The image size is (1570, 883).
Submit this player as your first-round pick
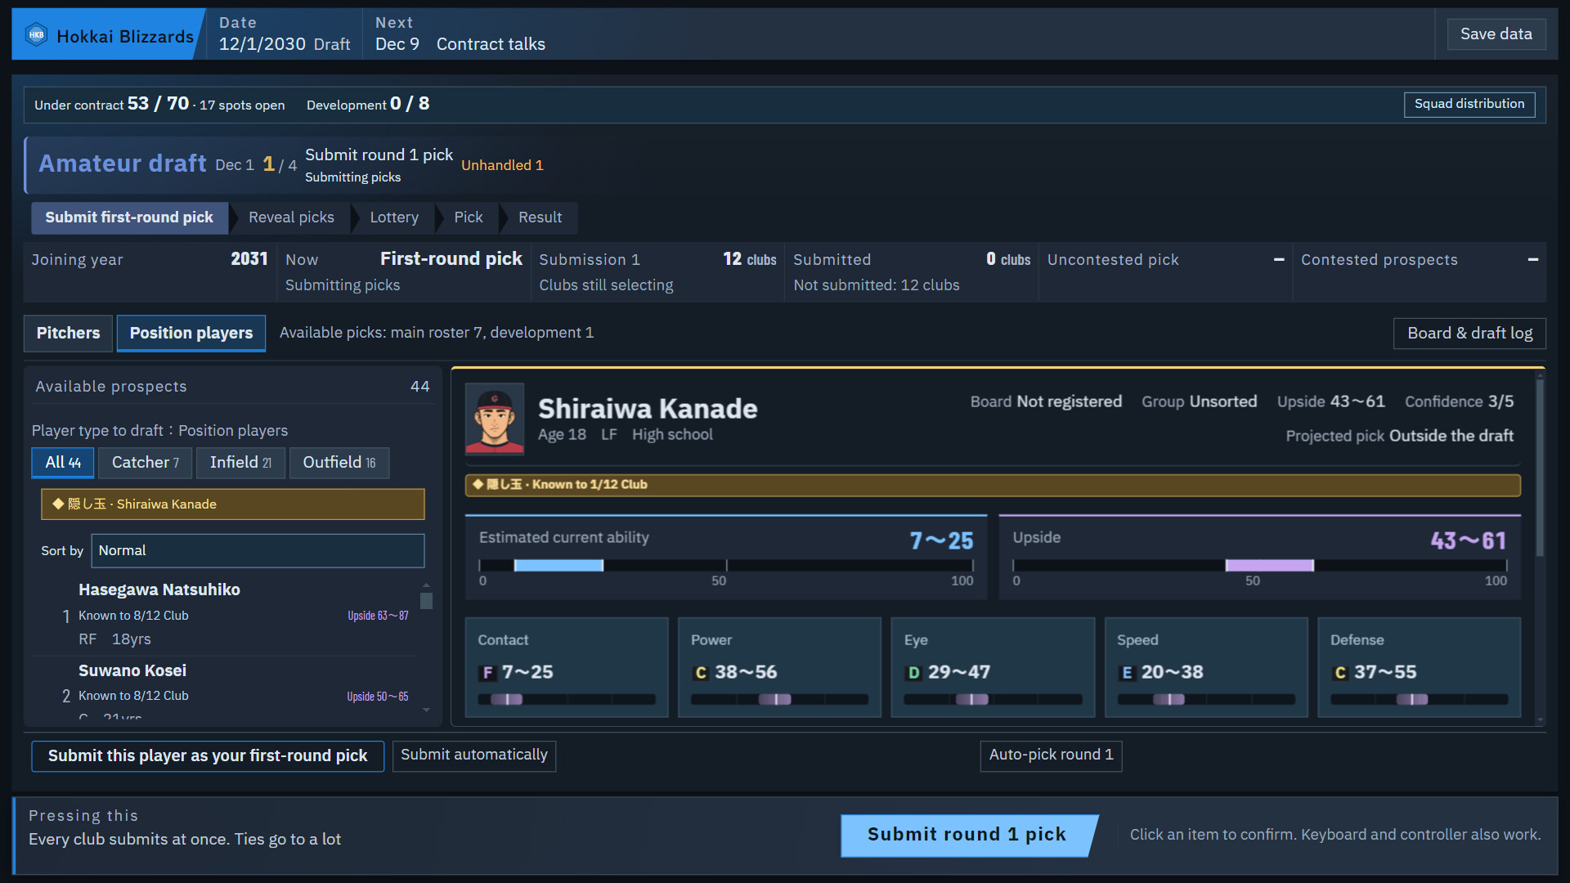[208, 756]
